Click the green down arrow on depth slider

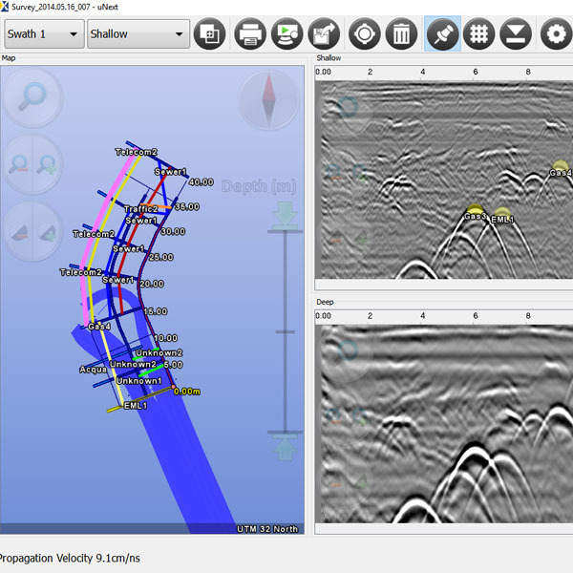286,215
